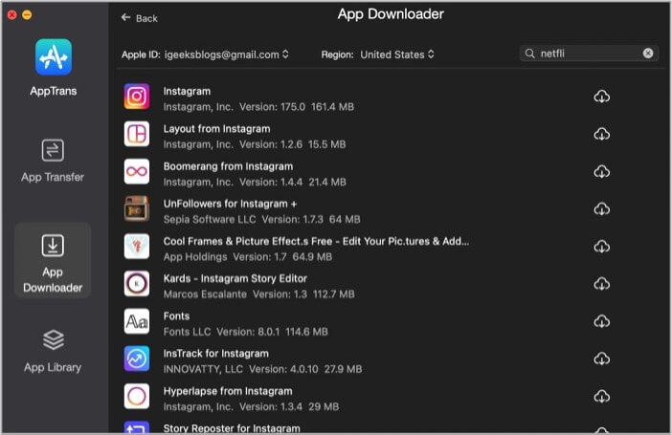Click the UnFollowers app icon
This screenshot has width=672, height=435.
[137, 209]
